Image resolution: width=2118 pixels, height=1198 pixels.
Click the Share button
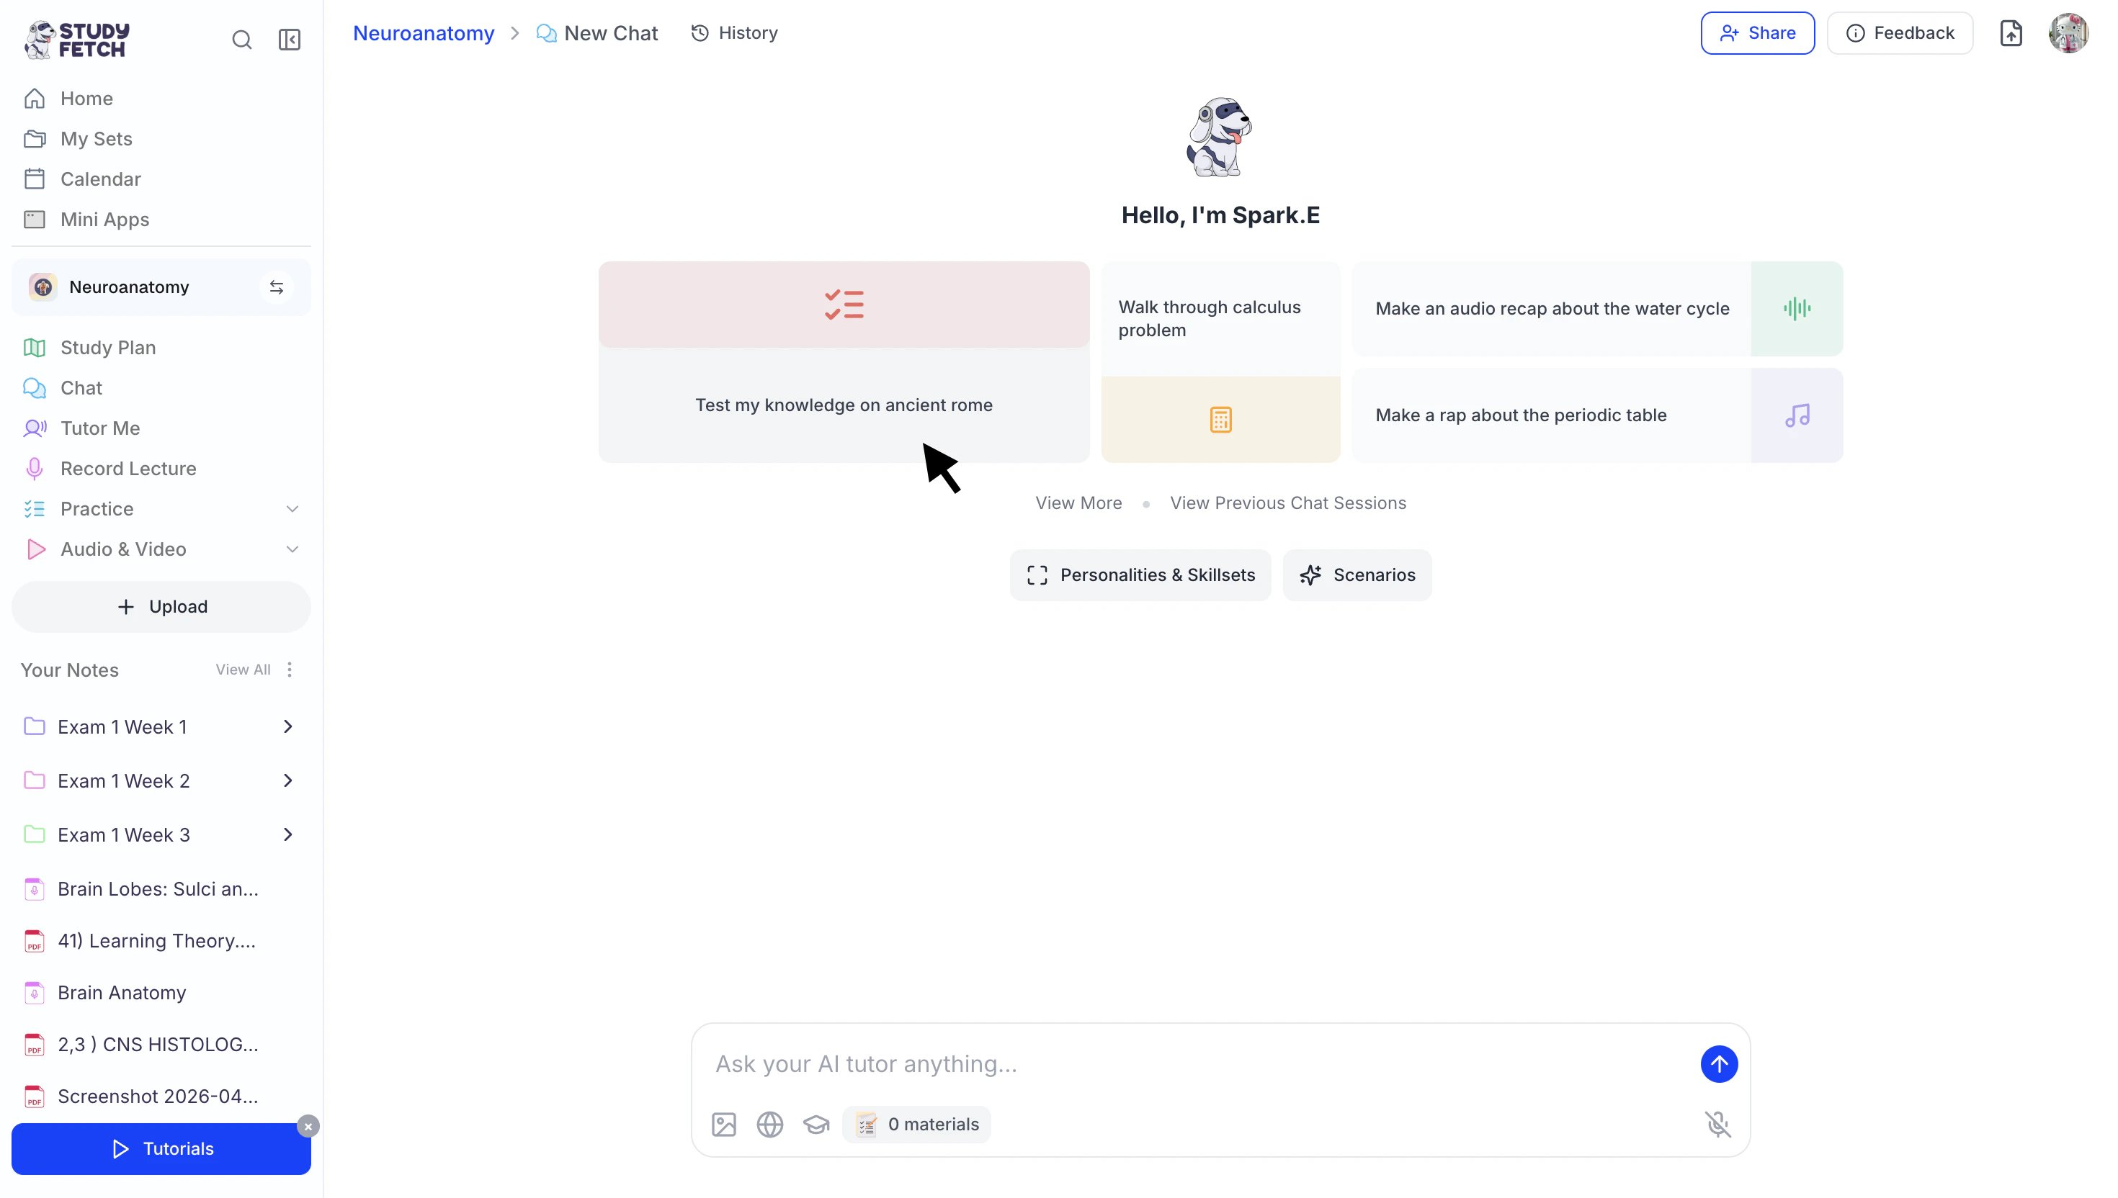(x=1756, y=33)
